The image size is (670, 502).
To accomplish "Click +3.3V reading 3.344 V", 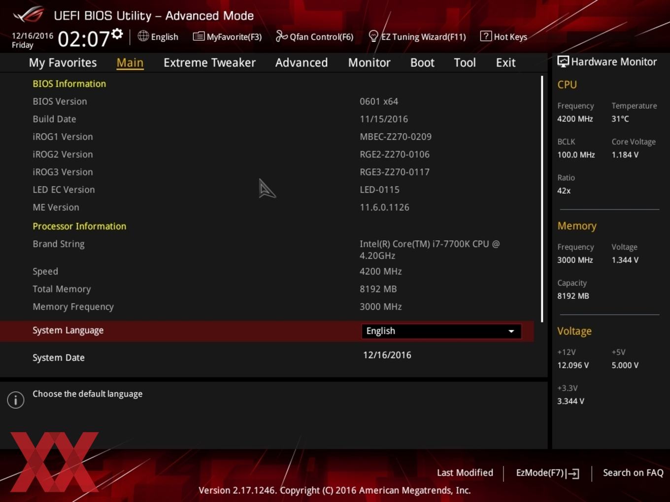I will (571, 401).
